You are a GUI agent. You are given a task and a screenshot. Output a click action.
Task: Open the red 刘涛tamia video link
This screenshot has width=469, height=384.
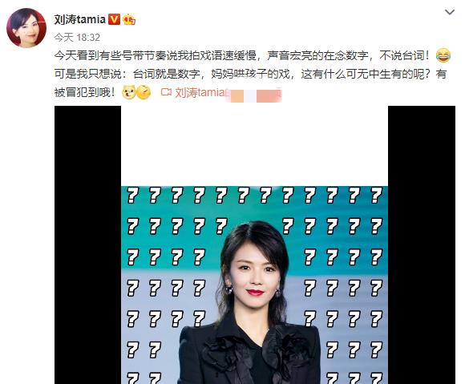coord(200,92)
